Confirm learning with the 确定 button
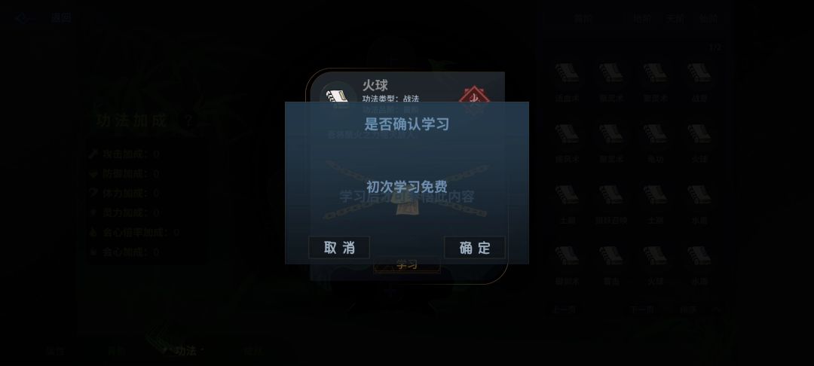This screenshot has width=814, height=366. tap(475, 248)
